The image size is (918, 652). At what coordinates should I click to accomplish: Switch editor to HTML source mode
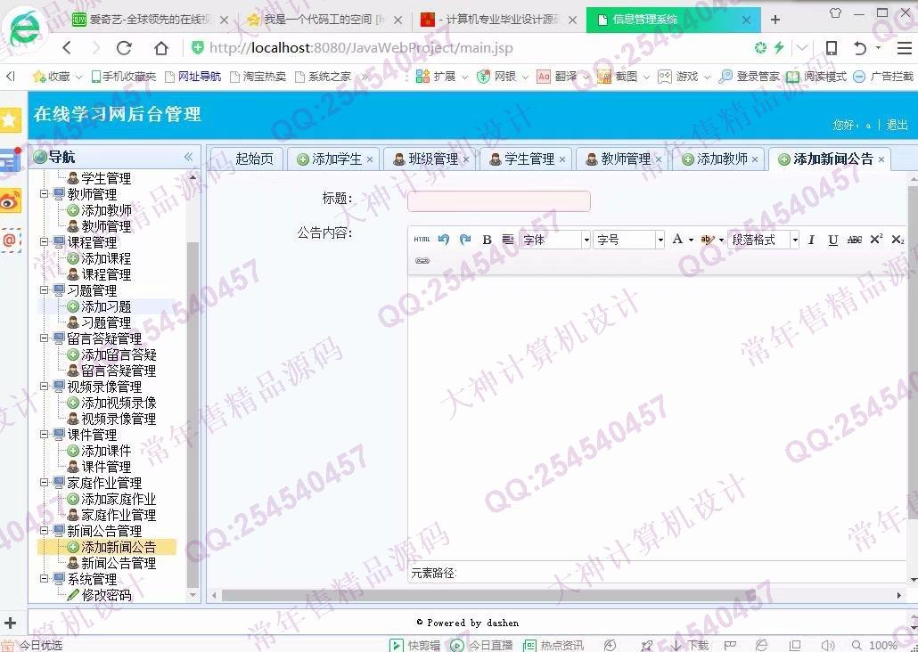(x=422, y=240)
